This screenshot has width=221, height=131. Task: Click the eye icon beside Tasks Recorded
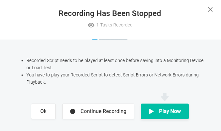[91, 25]
